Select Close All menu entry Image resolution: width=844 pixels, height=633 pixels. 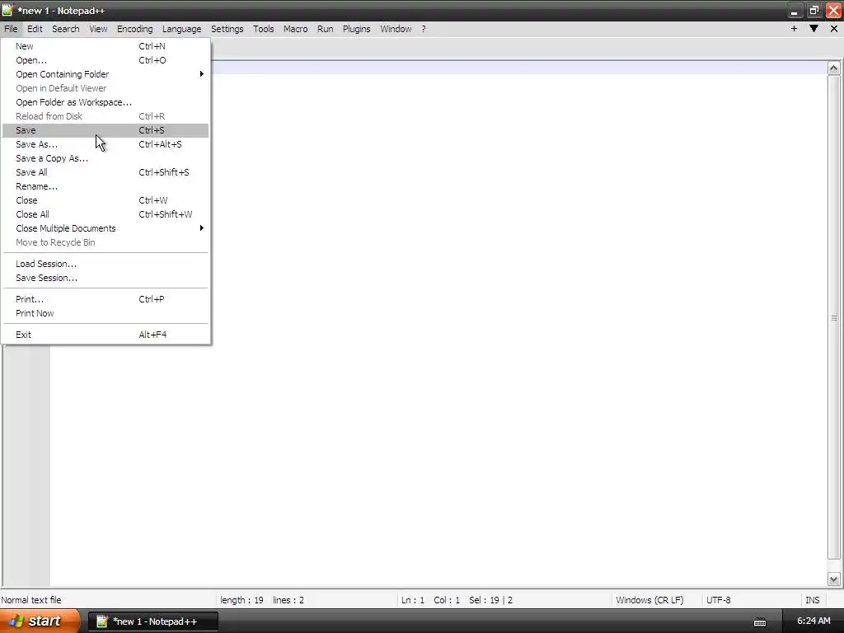(x=105, y=214)
